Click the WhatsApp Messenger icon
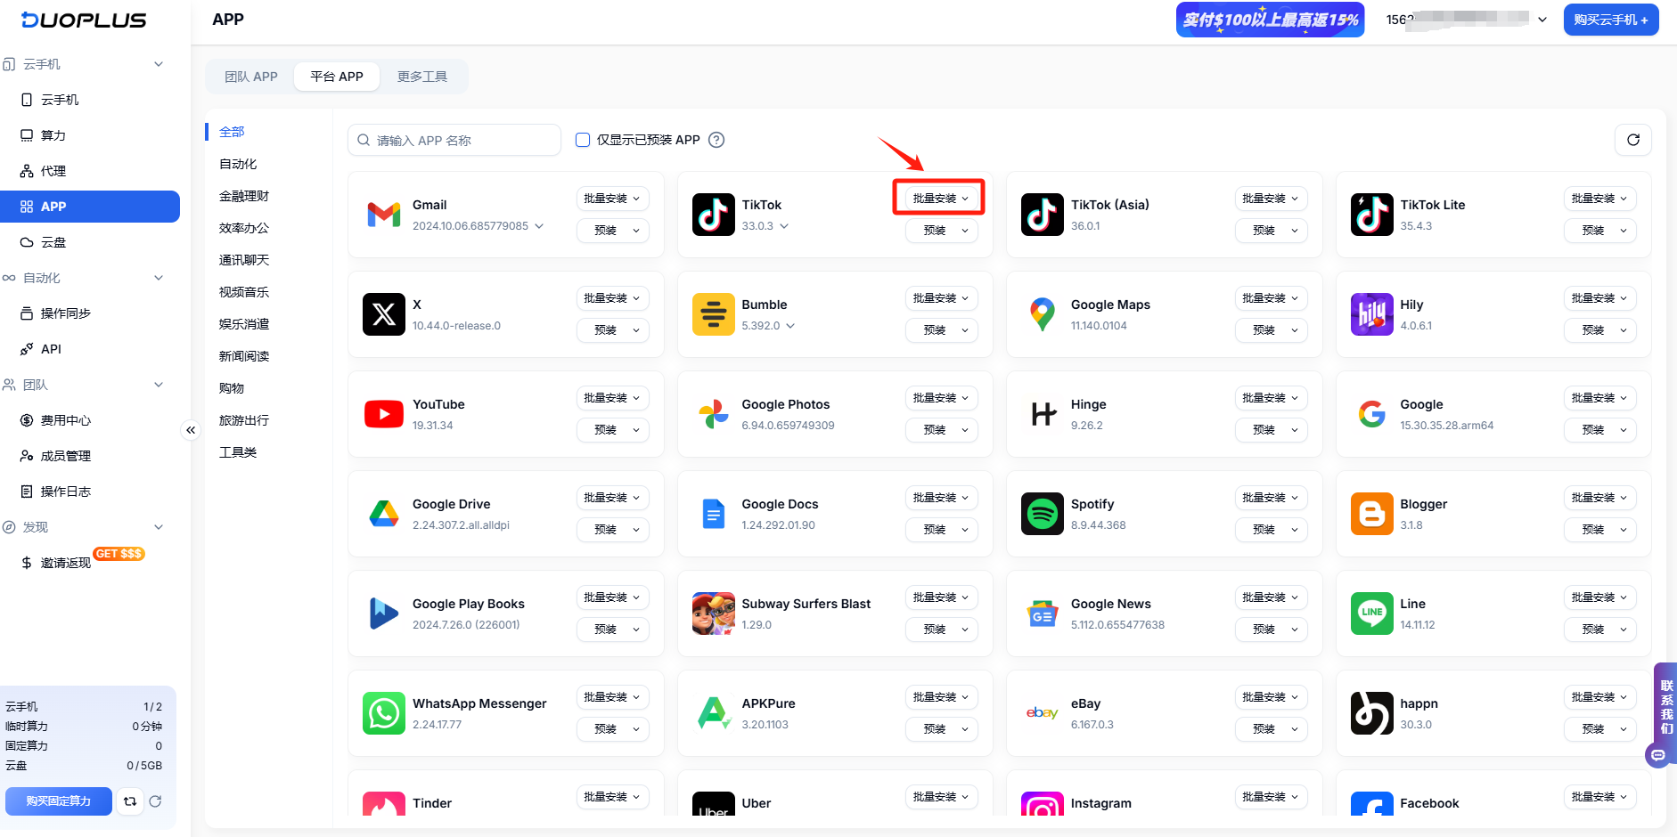 coord(384,713)
